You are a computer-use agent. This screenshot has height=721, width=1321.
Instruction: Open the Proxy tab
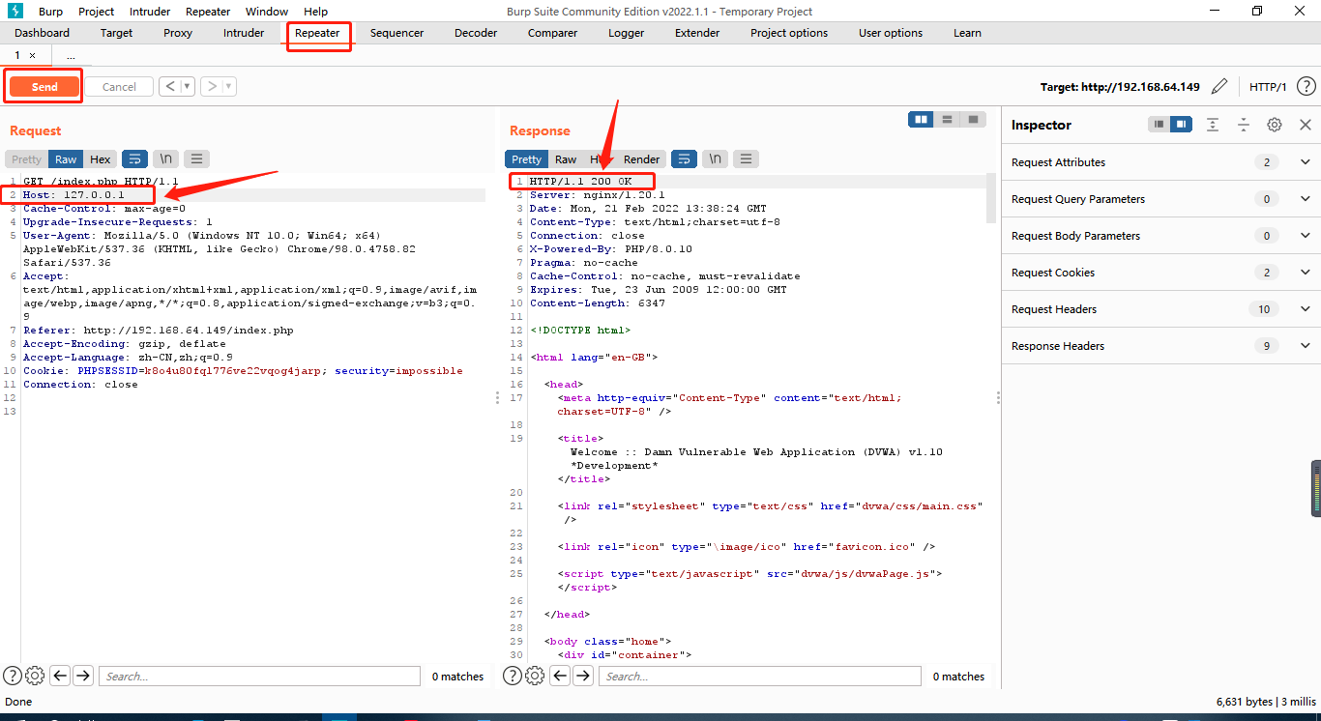click(x=178, y=33)
